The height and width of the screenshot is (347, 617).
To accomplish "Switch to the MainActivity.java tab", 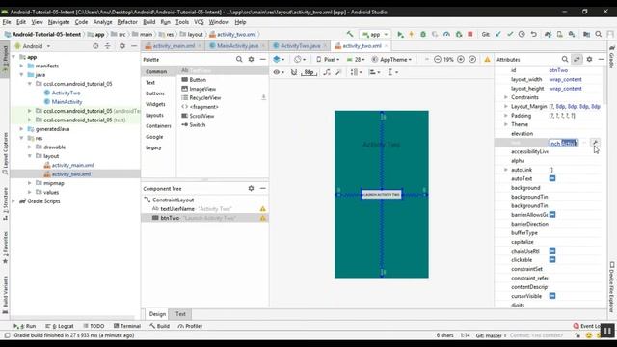I will [x=237, y=46].
